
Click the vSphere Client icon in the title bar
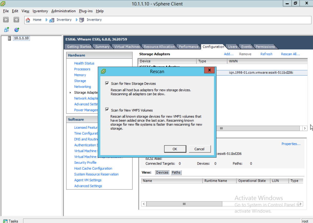[3, 4]
